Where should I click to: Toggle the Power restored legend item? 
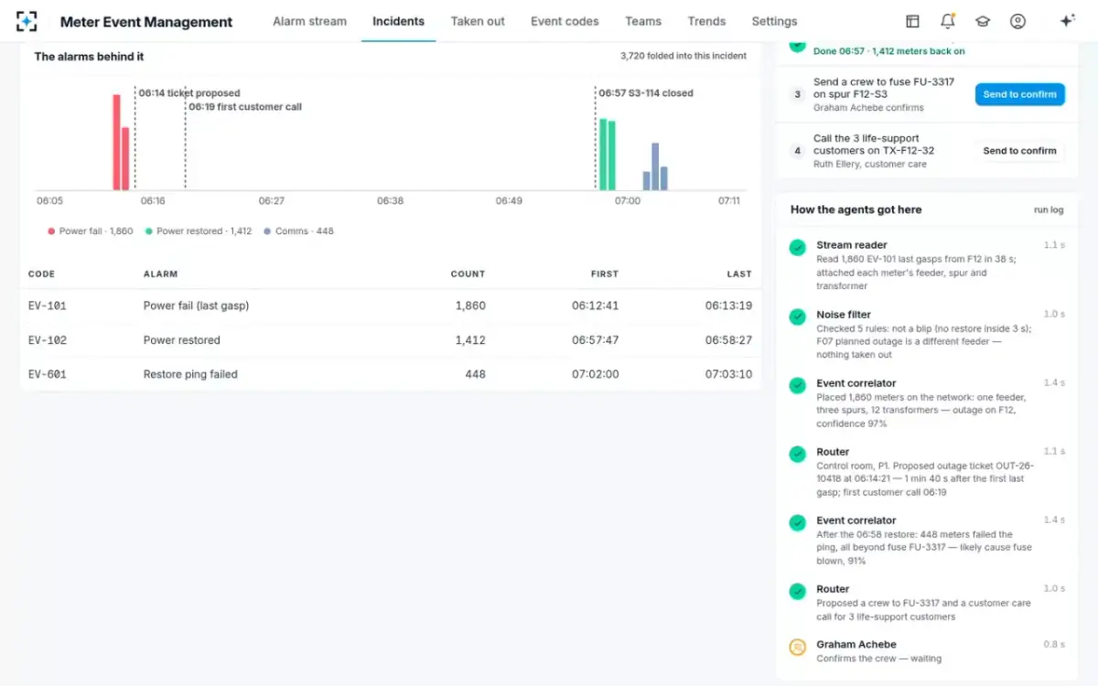198,231
